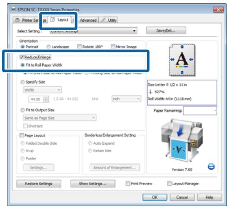228x207 pixels.
Task: Toggle the Reduce/Enlarge checkbox
Action: click(21, 57)
